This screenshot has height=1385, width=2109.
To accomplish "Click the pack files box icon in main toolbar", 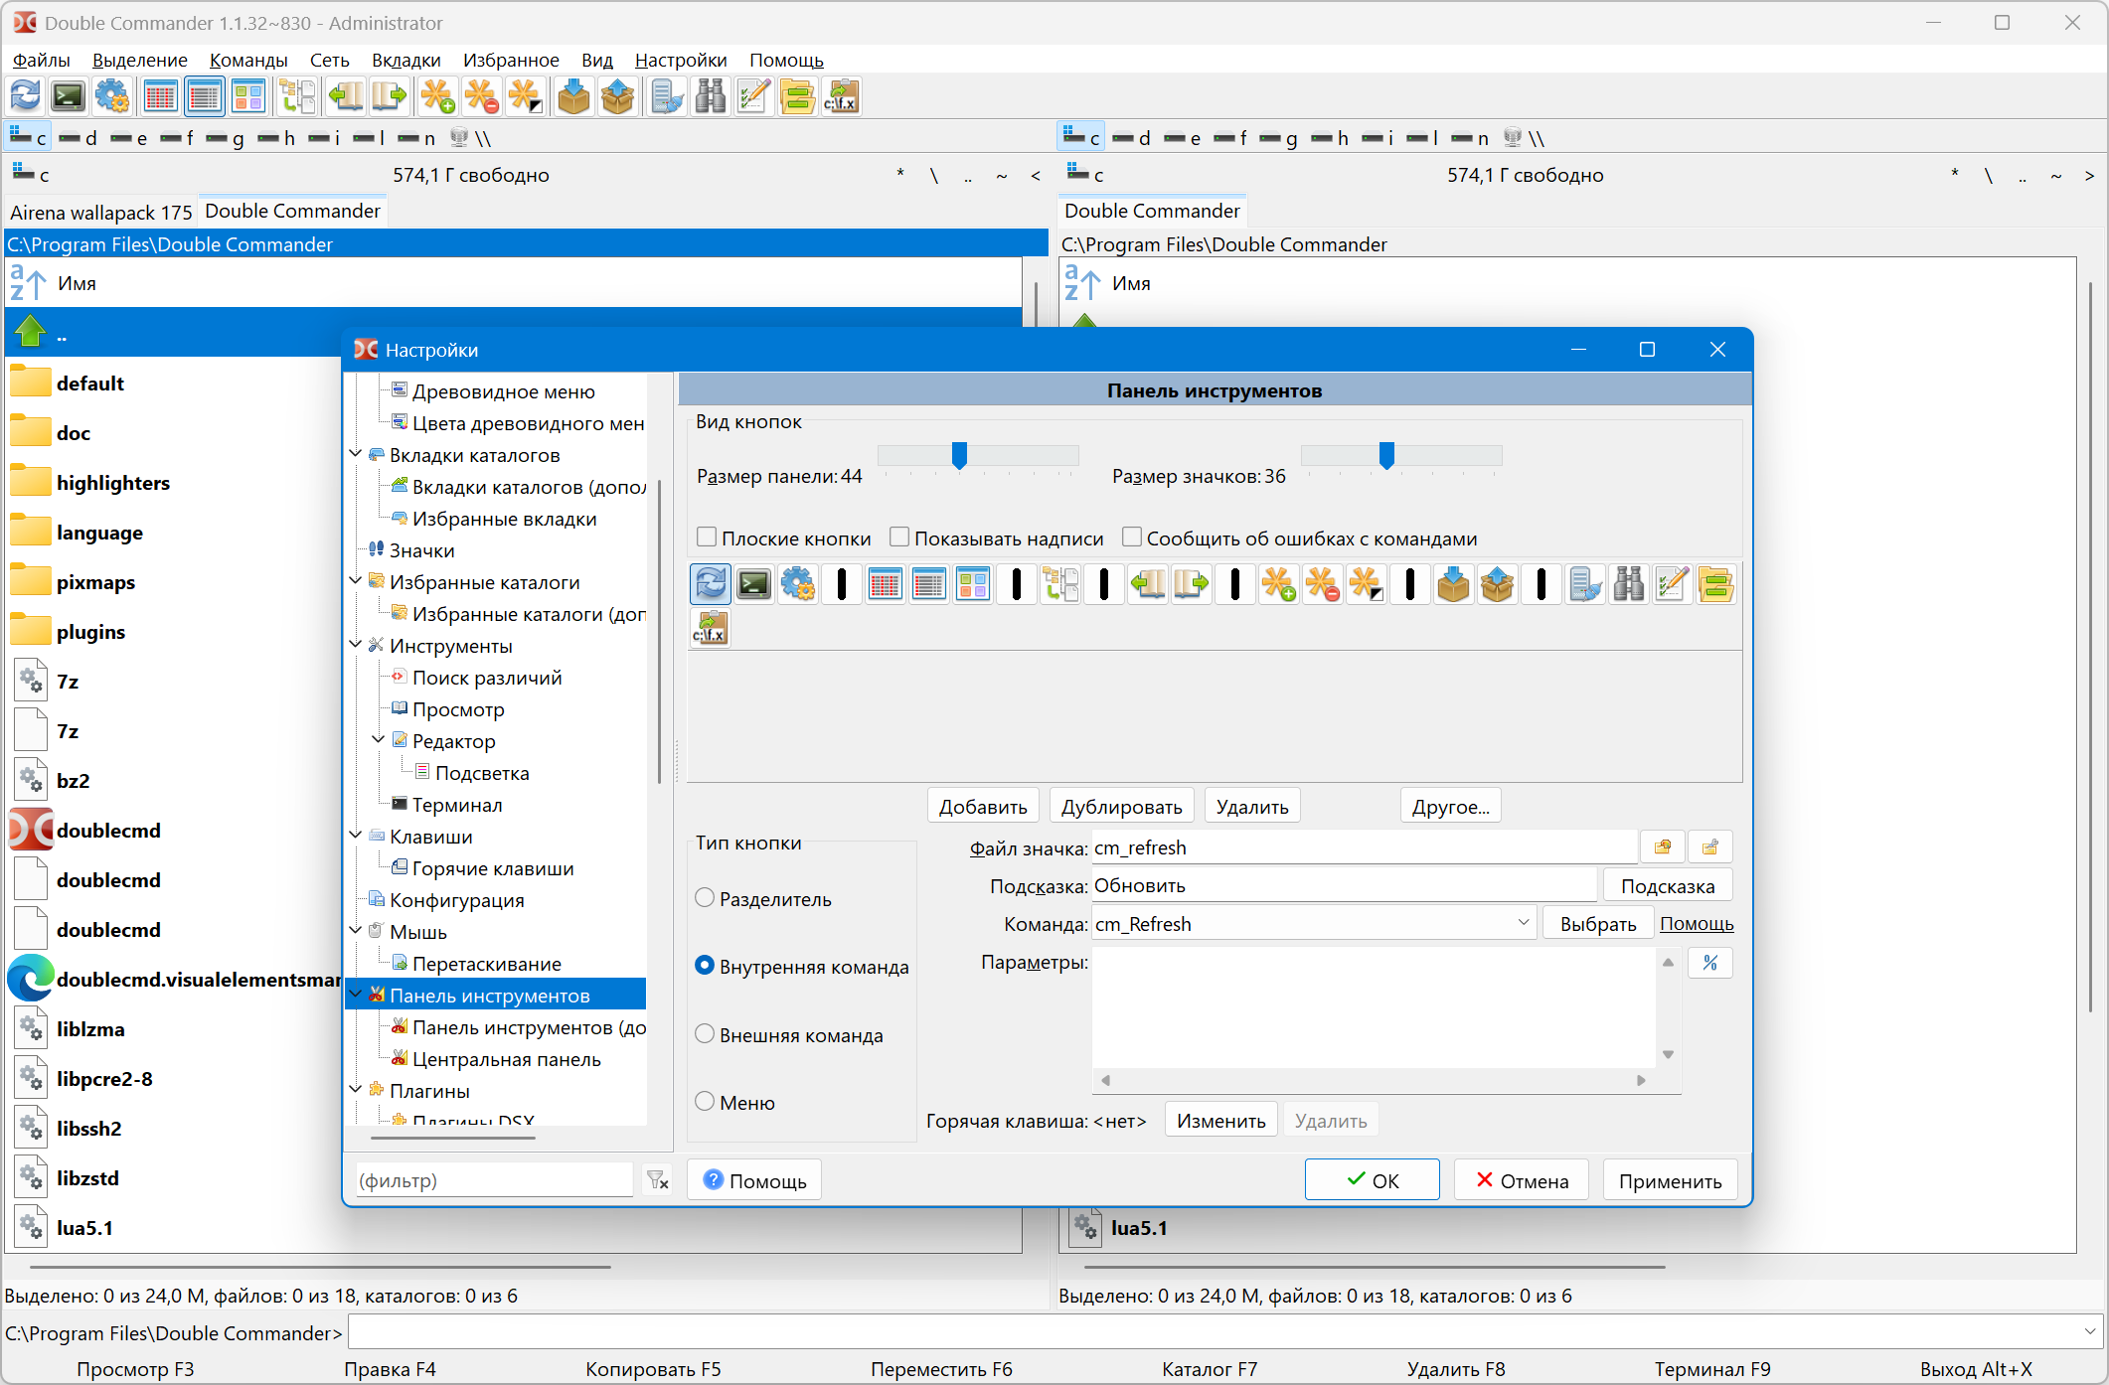I will pyautogui.click(x=573, y=97).
